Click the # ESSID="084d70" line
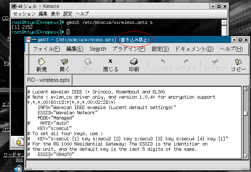The image size is (251, 172). tap(51, 155)
